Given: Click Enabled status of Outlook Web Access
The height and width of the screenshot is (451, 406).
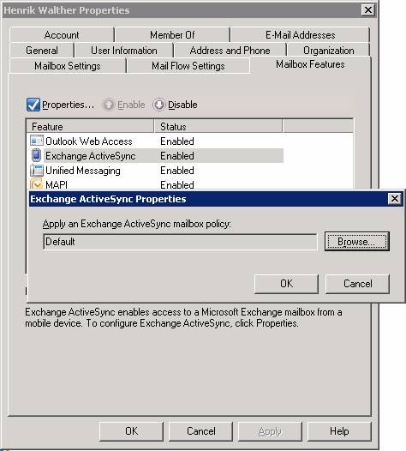Looking at the screenshot, I should 177,141.
